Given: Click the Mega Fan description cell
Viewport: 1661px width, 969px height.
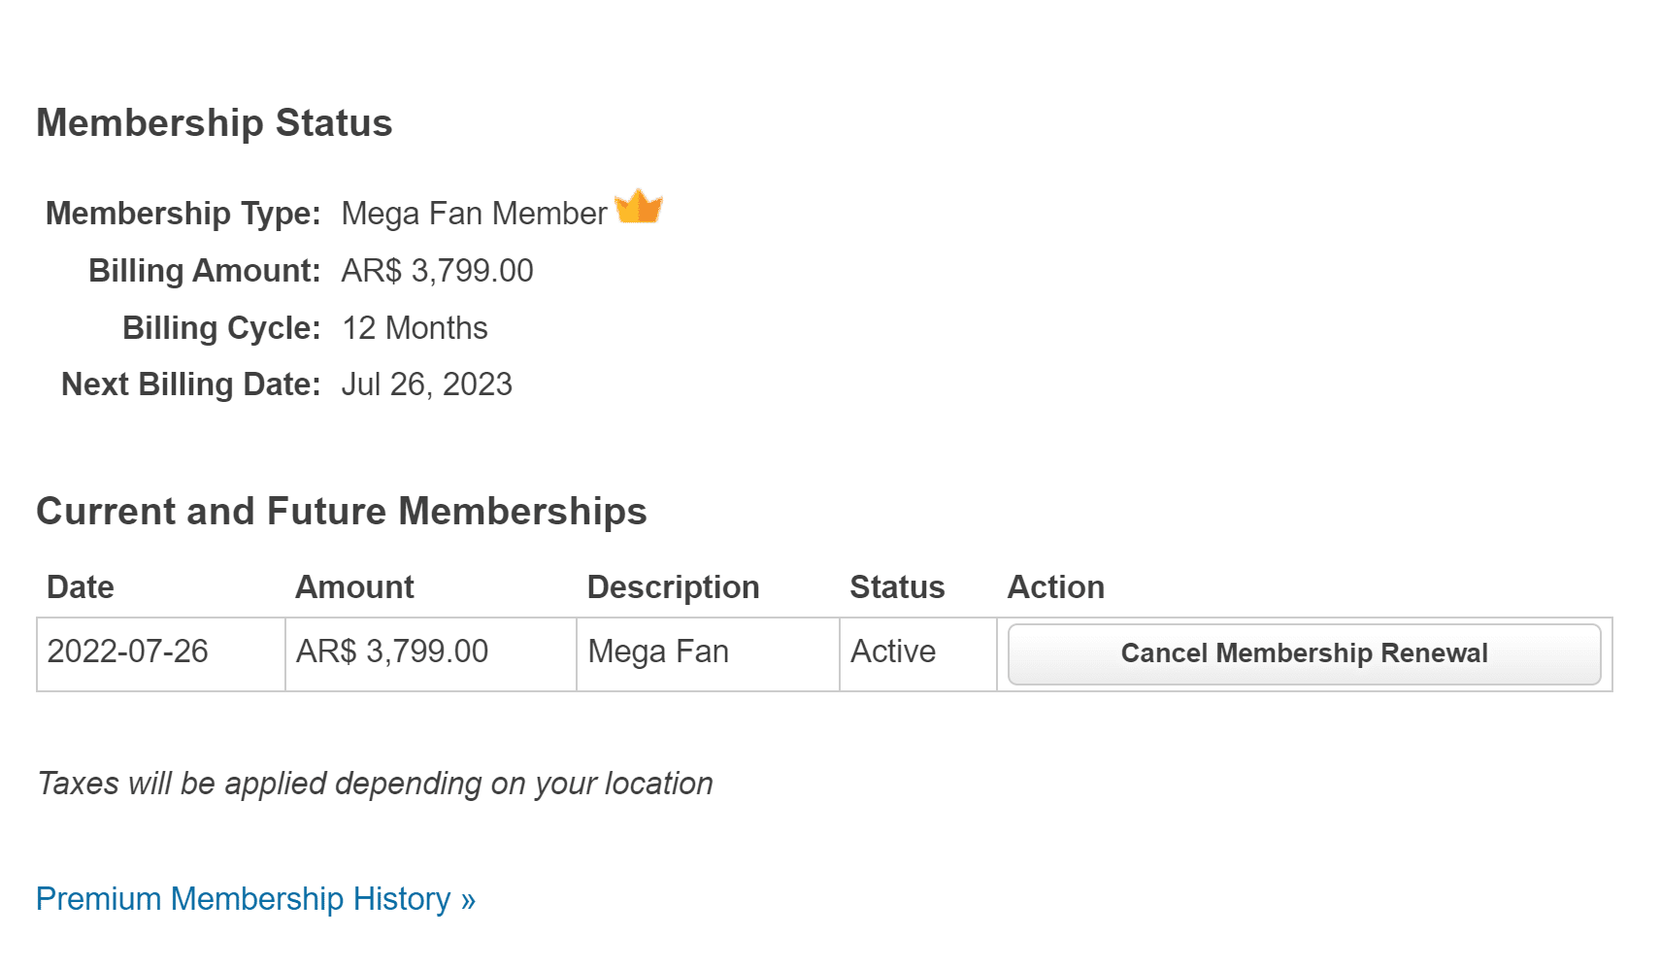Looking at the screenshot, I should (658, 652).
